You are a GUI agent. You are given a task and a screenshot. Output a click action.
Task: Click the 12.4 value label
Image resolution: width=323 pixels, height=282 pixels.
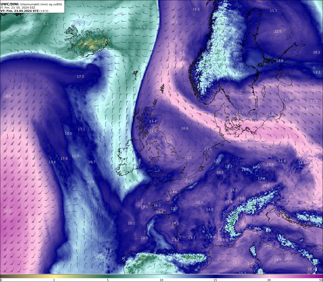pyautogui.click(x=261, y=178)
